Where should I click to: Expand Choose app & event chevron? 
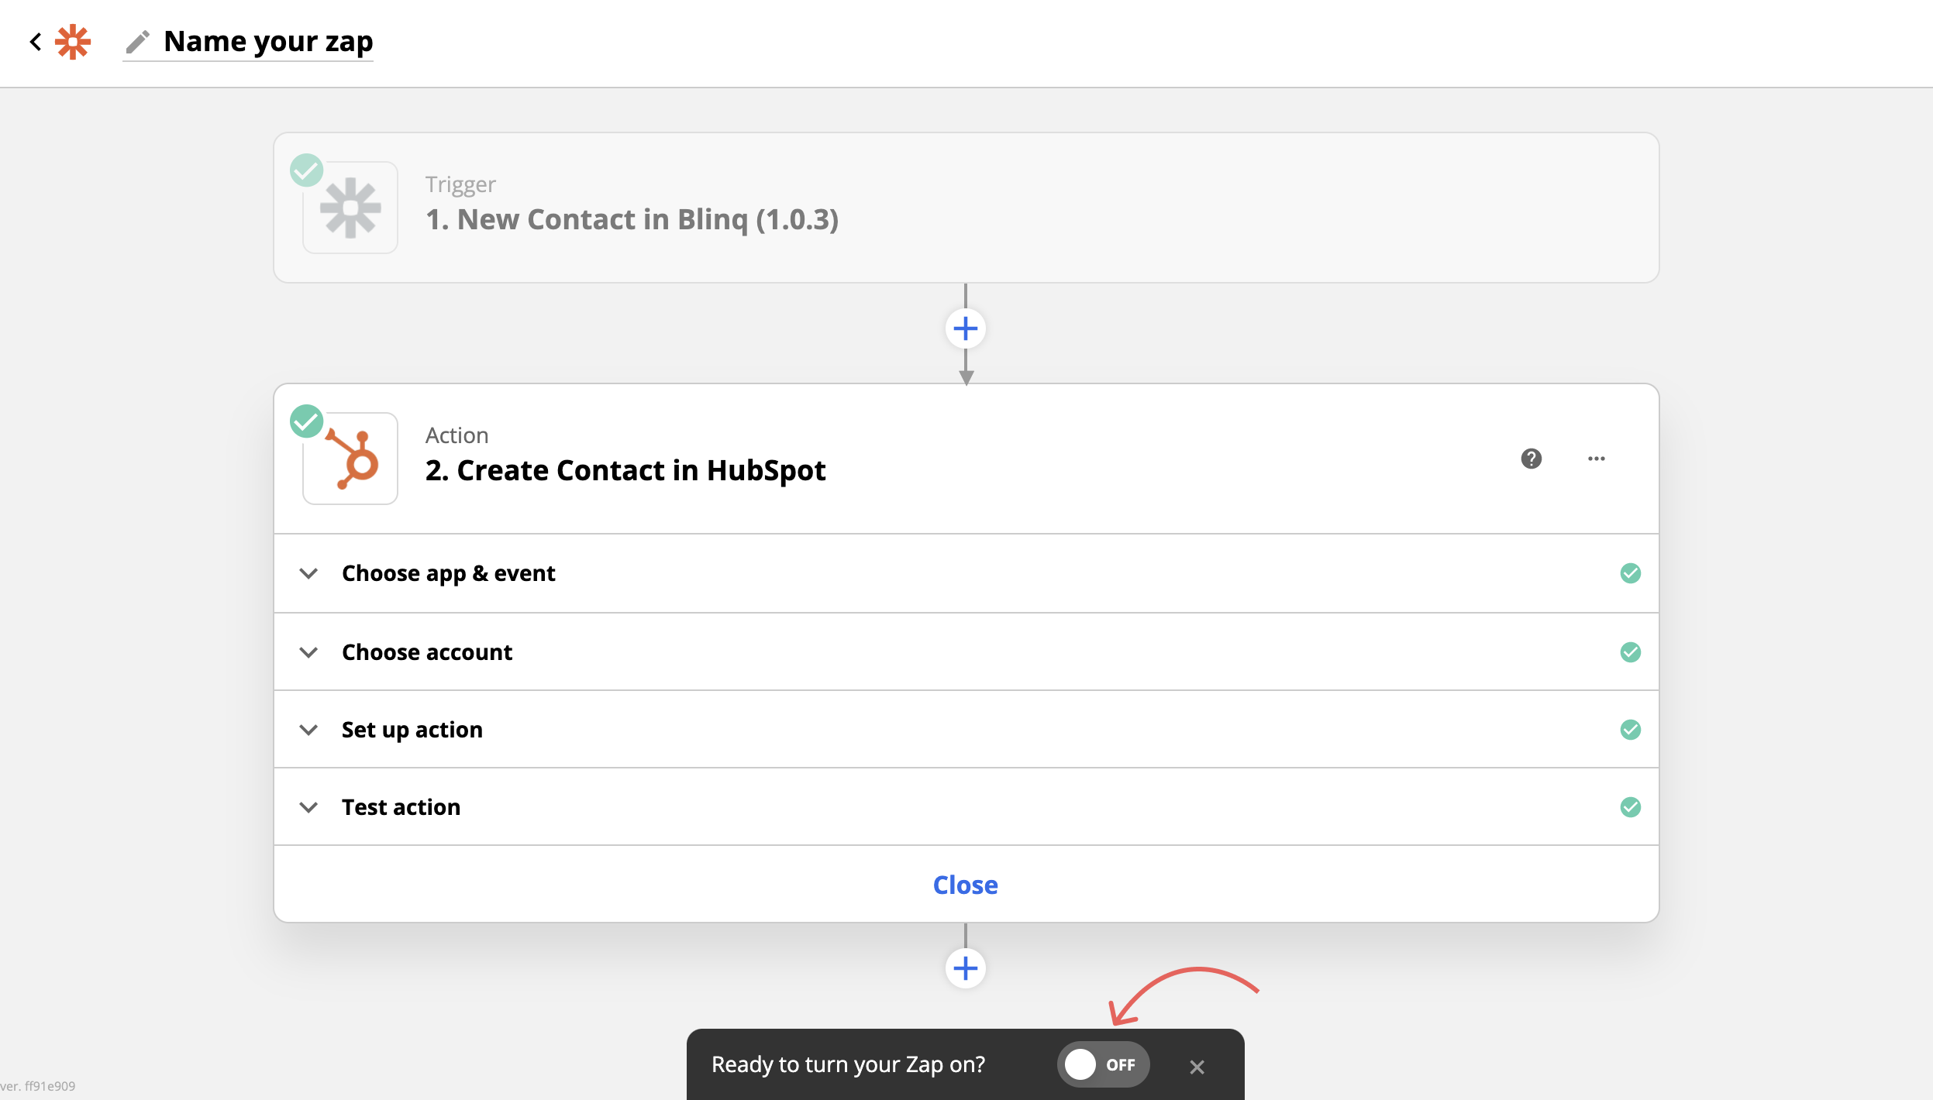click(x=308, y=573)
